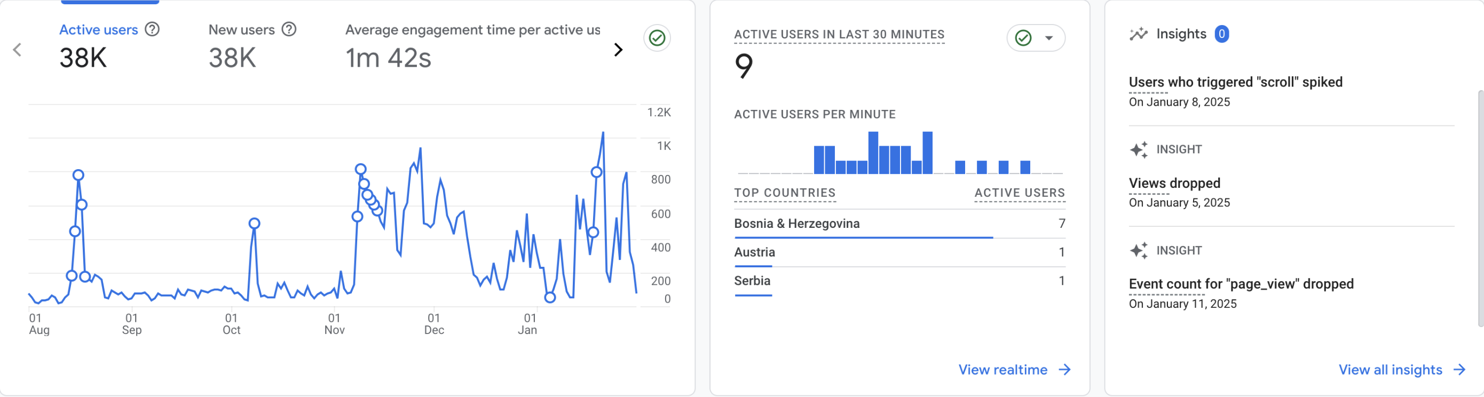
Task: Click the Active users help icon
Action: [x=152, y=29]
